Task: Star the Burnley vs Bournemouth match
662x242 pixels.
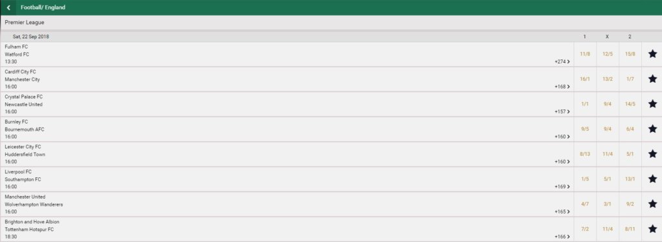Action: pos(652,129)
